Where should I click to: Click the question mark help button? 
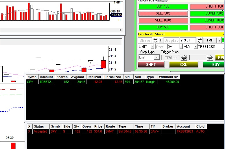[x=220, y=40]
